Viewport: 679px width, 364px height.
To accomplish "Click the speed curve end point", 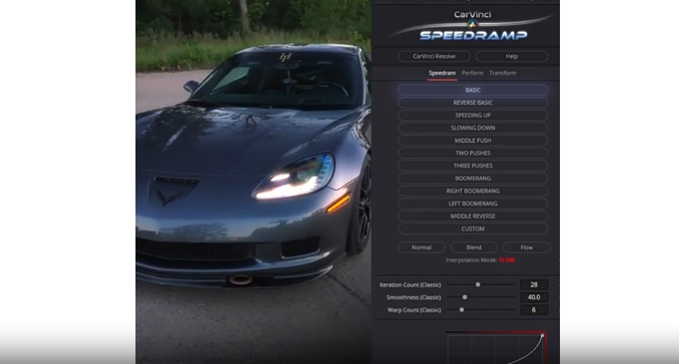I will pos(542,335).
